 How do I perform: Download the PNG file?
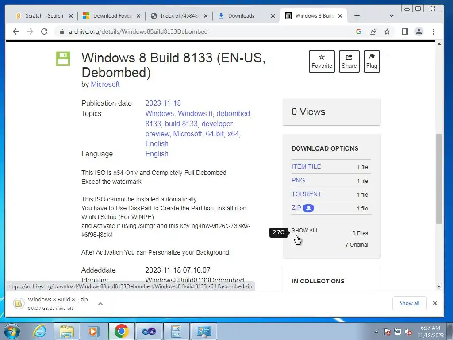point(298,180)
